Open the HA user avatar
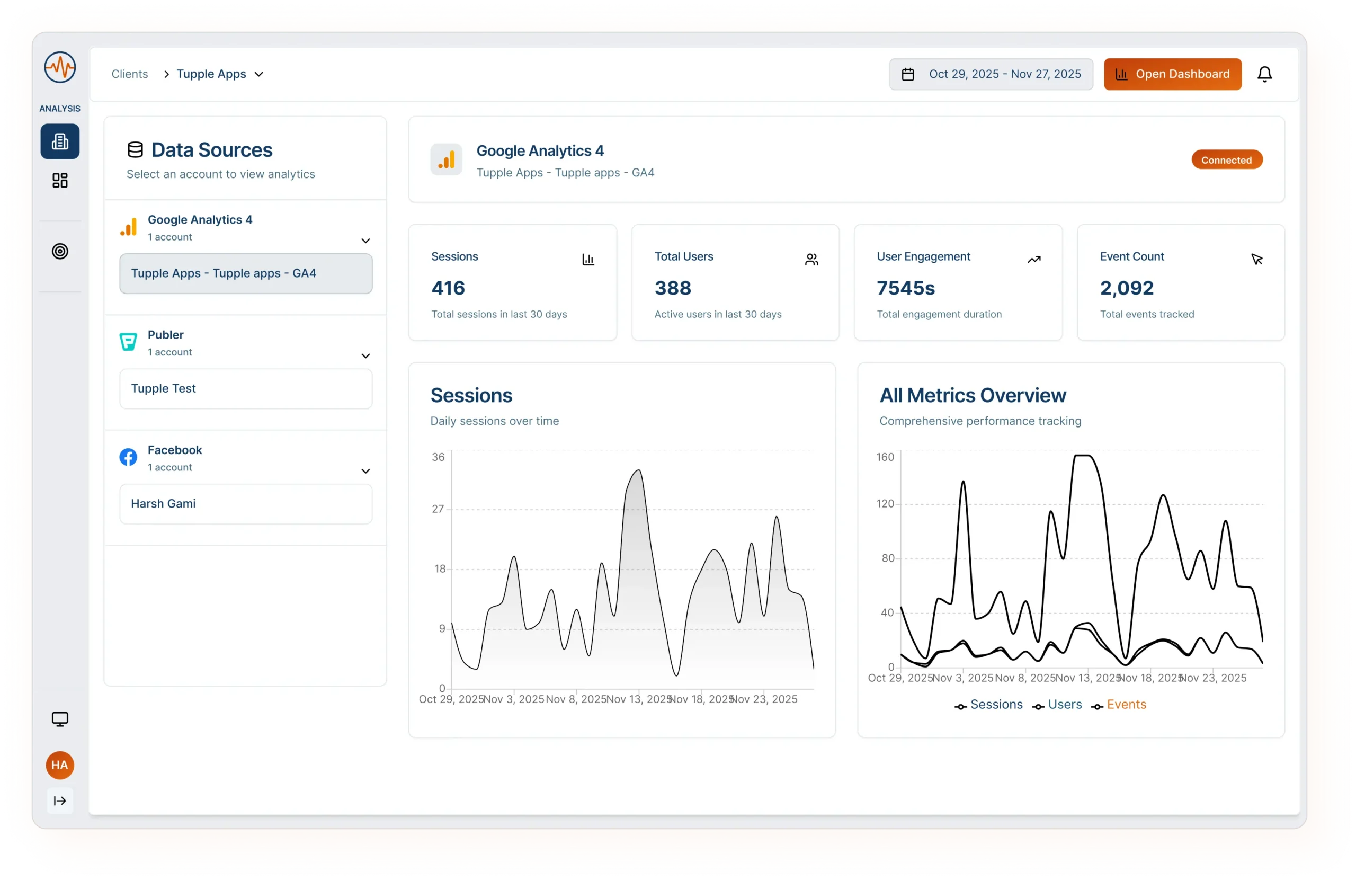 tap(60, 765)
